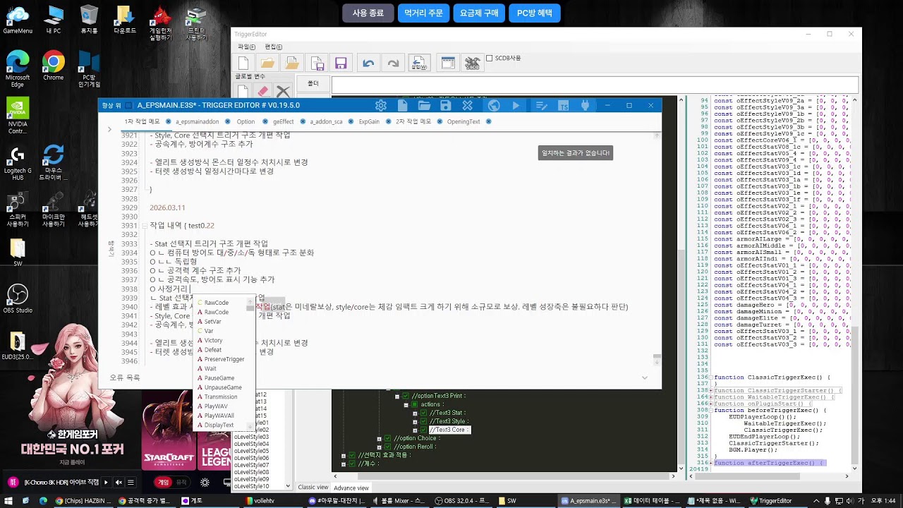This screenshot has height=508, width=903.
Task: Uncheck the //Text3 Style checkbox
Action: [424, 422]
